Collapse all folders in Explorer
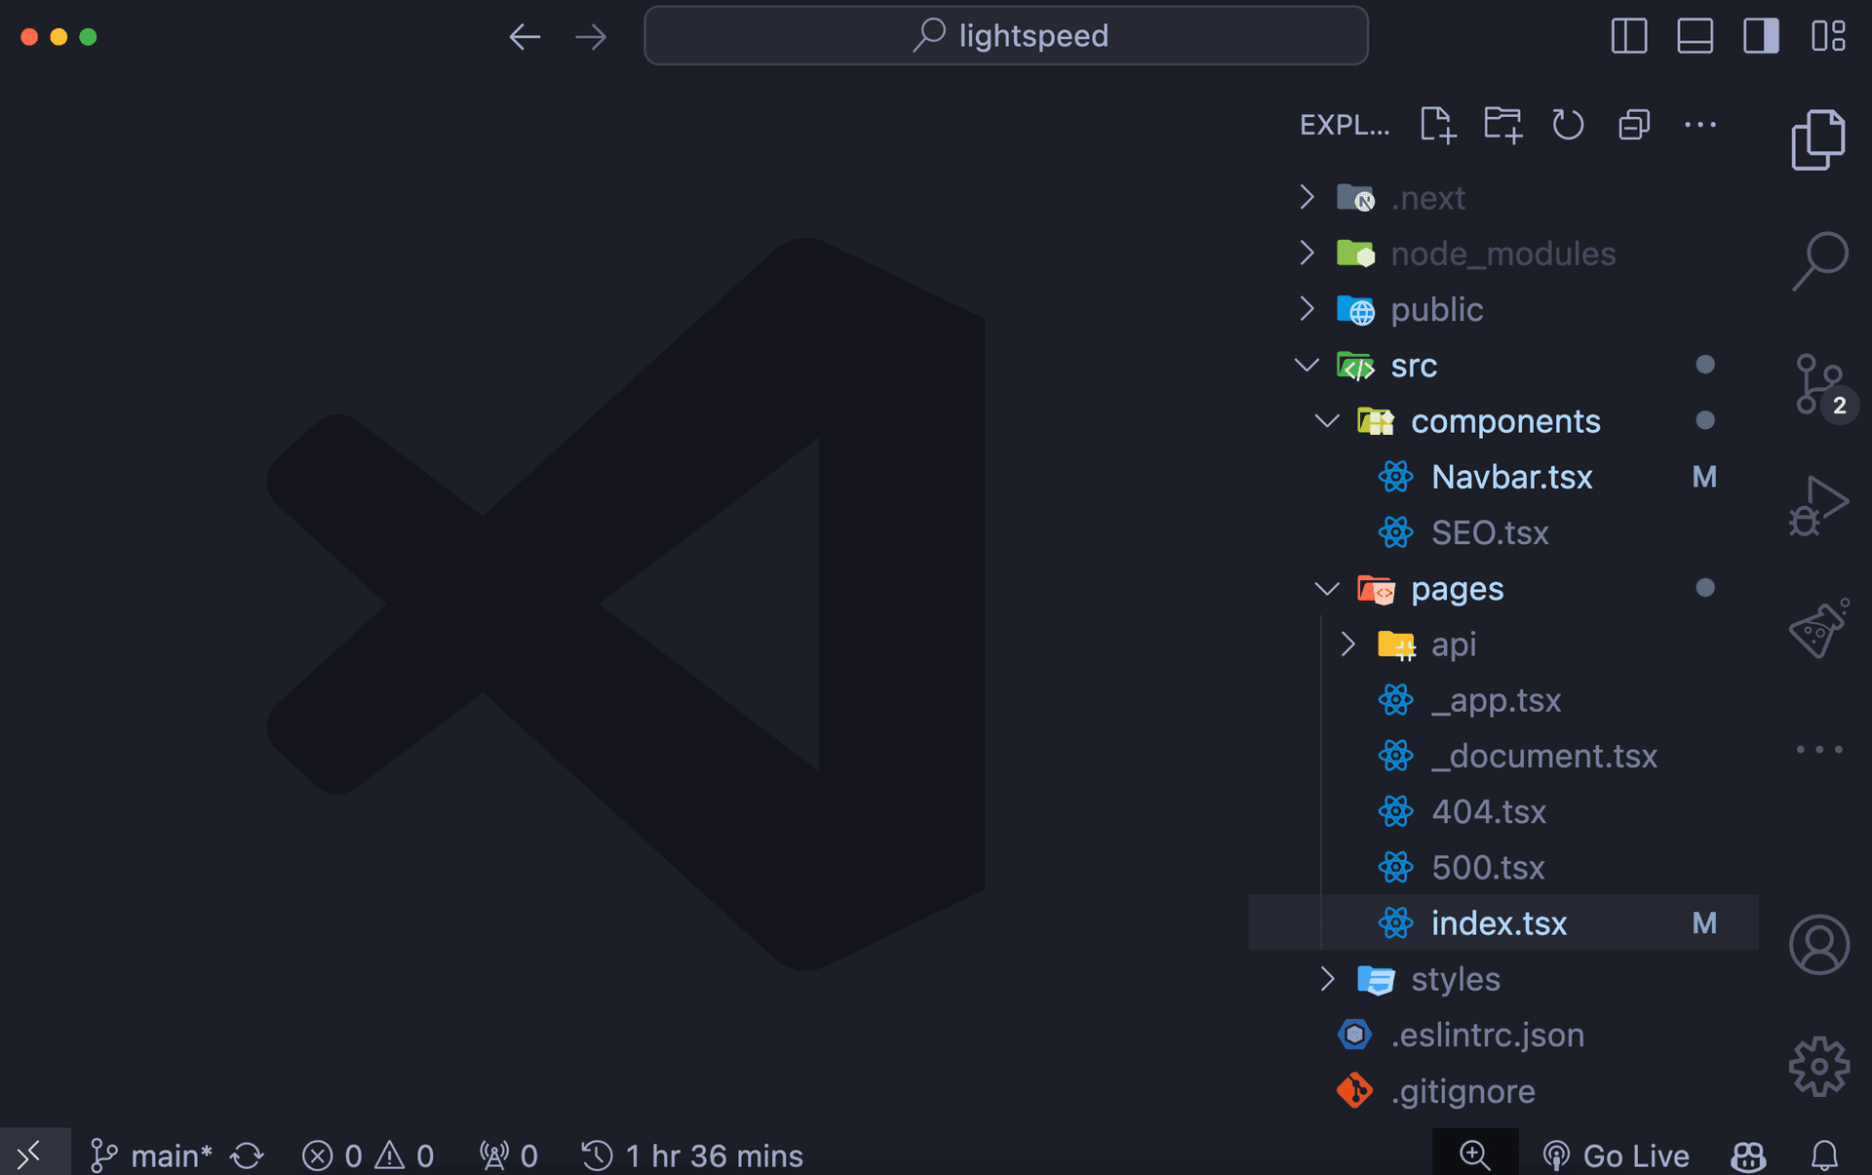This screenshot has width=1872, height=1175. click(1634, 125)
